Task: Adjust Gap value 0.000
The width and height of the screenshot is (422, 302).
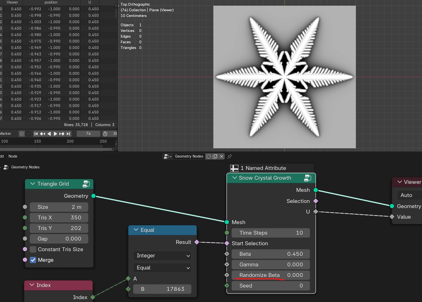Action: [59, 239]
